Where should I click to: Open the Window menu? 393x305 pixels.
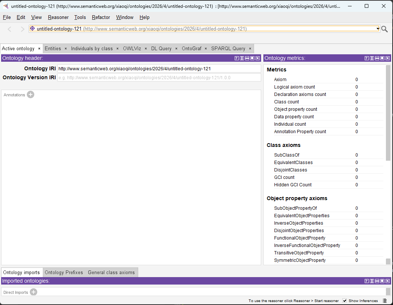tap(124, 17)
